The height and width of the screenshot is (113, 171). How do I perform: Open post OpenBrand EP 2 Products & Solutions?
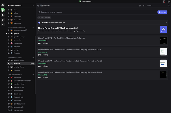[103, 40]
